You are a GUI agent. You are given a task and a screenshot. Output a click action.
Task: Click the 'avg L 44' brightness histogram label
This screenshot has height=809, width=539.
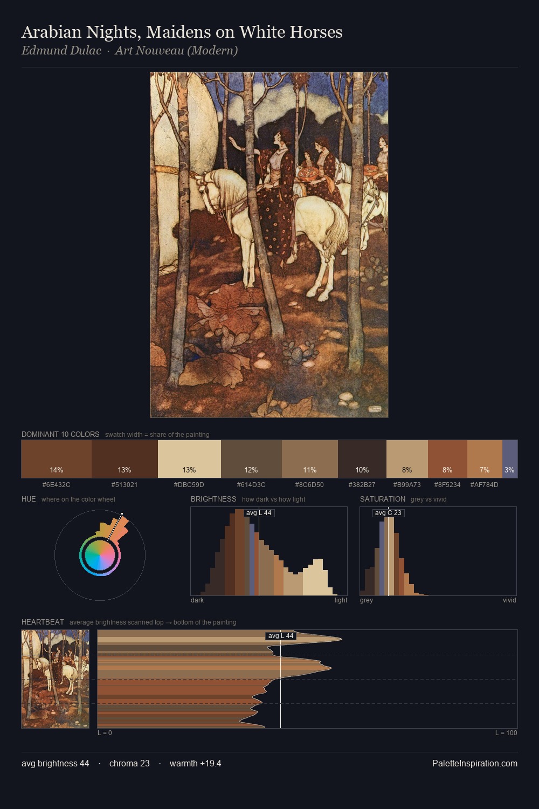pos(259,513)
